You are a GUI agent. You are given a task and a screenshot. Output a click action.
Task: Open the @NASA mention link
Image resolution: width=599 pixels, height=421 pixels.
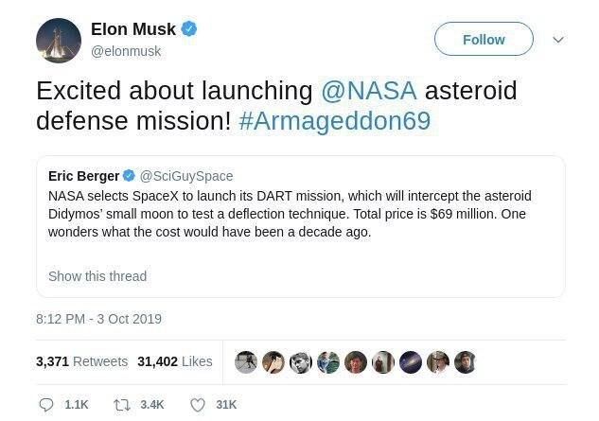point(369,91)
